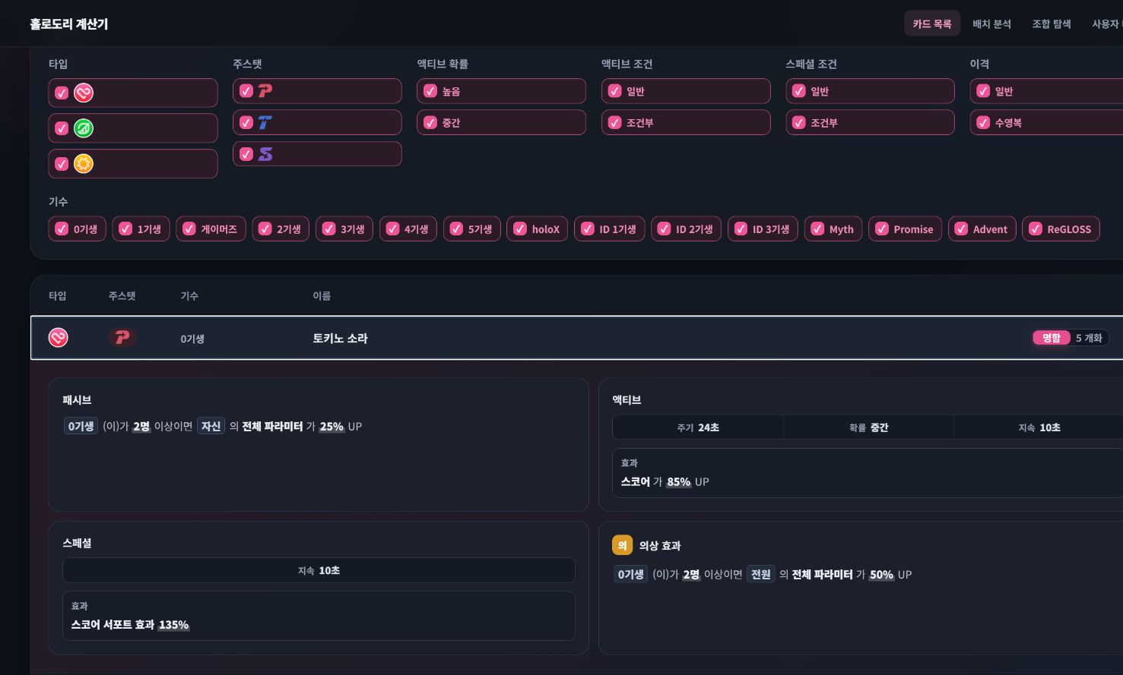
Task: Click the 명함 badge on the card row
Action: (x=1052, y=338)
